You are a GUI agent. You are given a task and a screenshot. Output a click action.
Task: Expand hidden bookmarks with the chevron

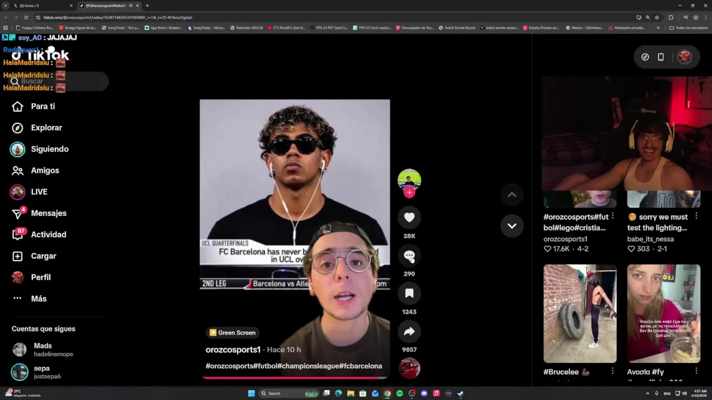(x=658, y=27)
